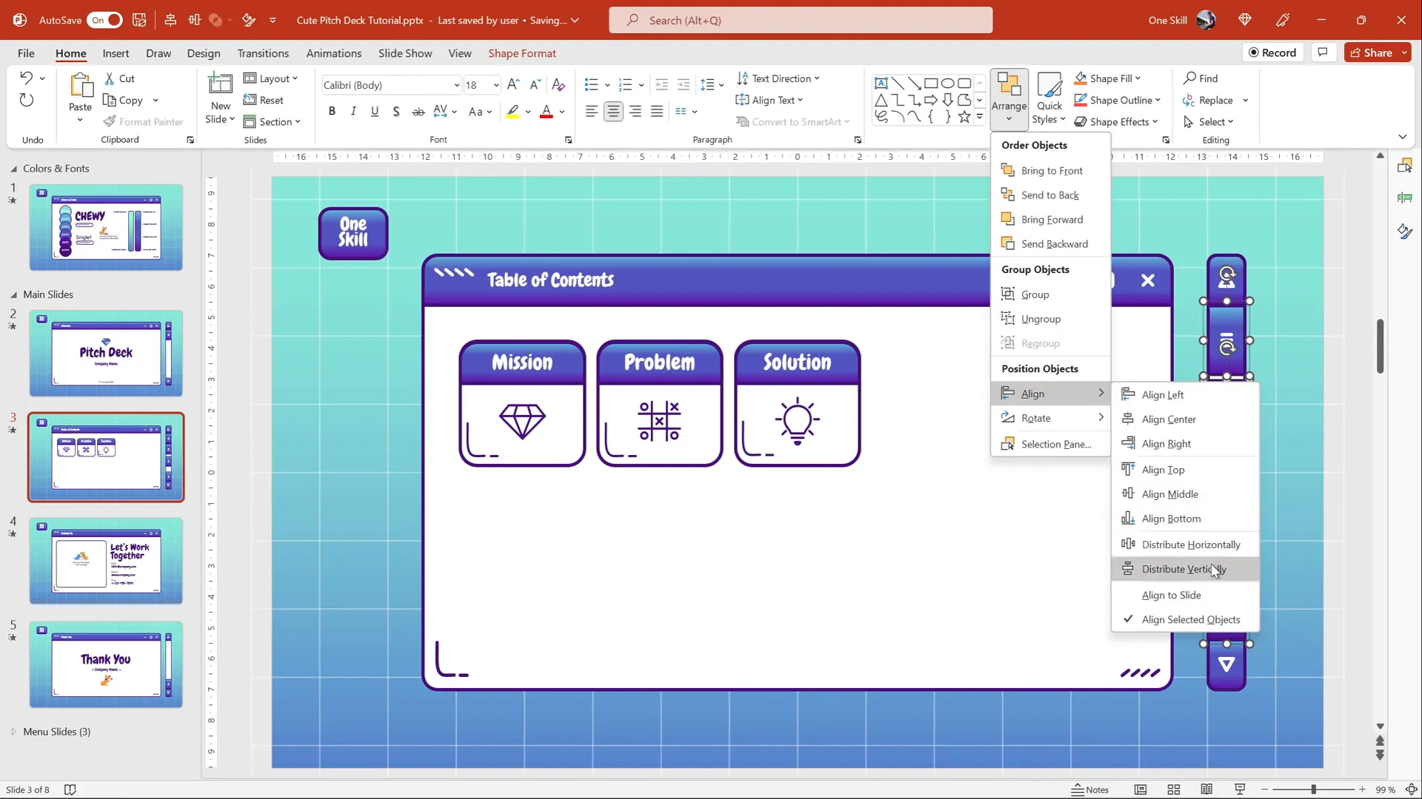Click the New Slide icon

coord(220,85)
